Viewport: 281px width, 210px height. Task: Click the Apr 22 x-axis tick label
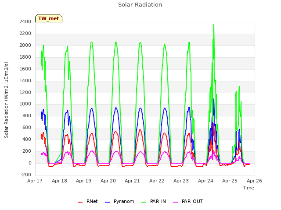(x=157, y=181)
